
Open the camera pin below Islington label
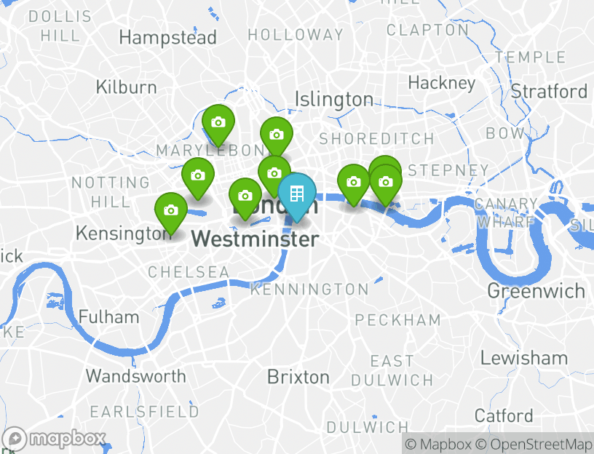tap(277, 136)
